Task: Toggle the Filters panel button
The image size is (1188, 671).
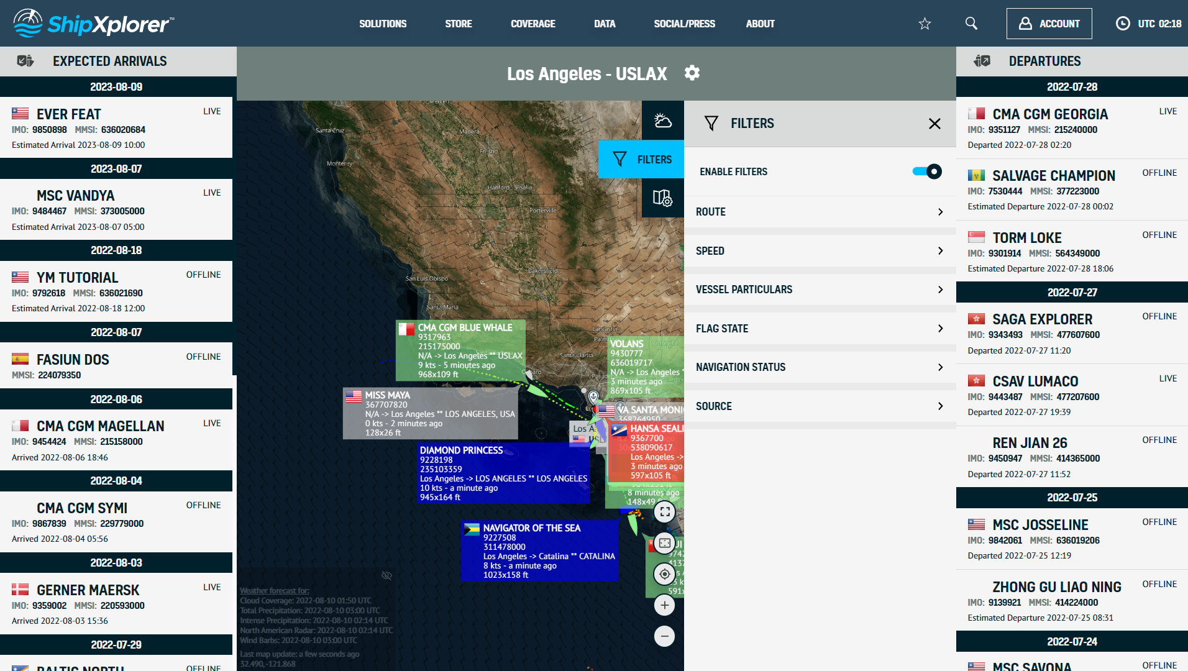Action: (641, 160)
